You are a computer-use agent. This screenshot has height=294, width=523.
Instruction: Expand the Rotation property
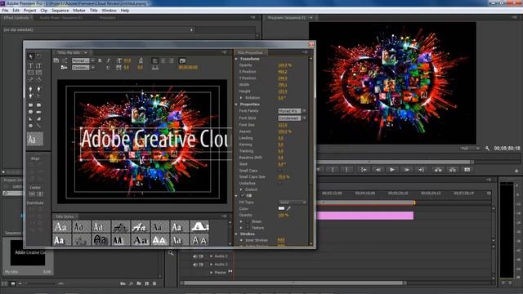pos(241,98)
